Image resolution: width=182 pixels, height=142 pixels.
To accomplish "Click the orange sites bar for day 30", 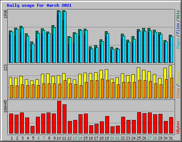I will point(166,89).
